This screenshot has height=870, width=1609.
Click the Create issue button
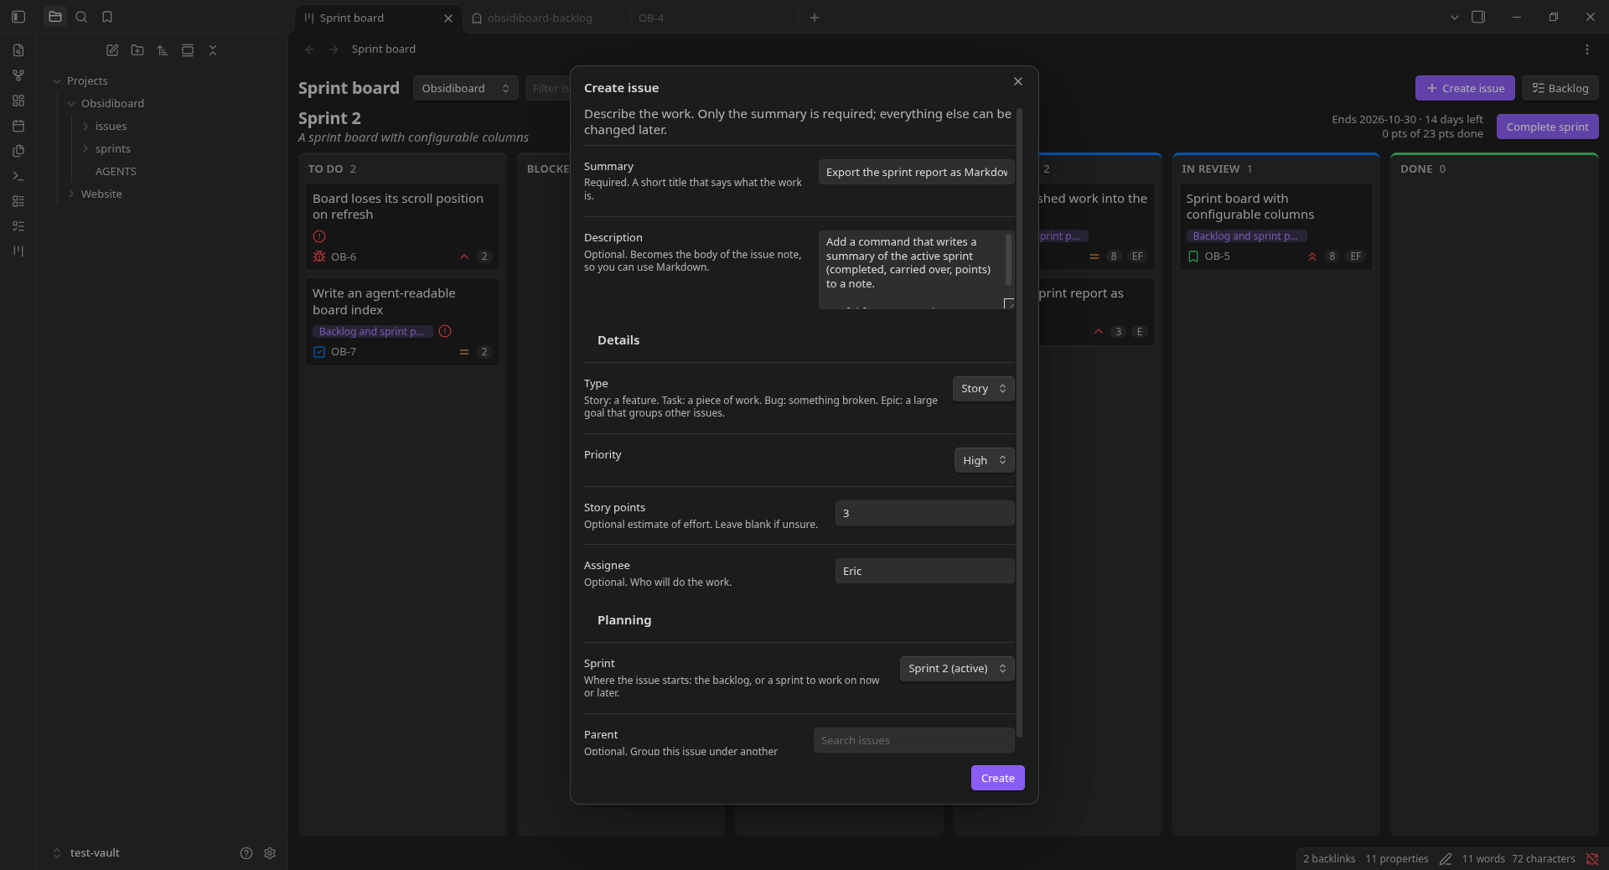point(1465,88)
